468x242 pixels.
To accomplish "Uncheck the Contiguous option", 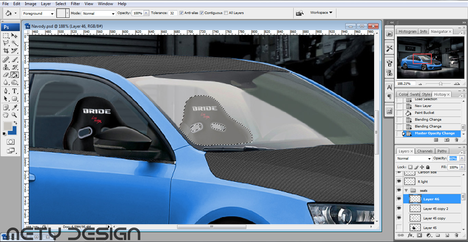I will pos(202,13).
